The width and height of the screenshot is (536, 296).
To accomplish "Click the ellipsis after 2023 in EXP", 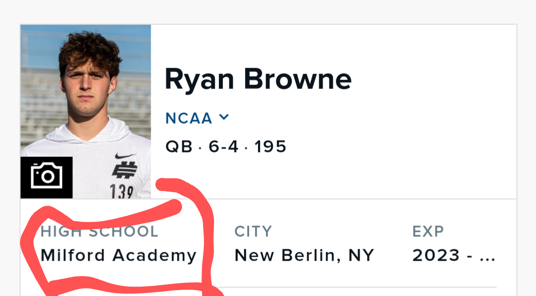I will click(x=488, y=256).
